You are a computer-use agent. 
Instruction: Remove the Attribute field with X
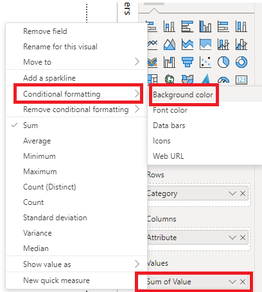(x=243, y=238)
